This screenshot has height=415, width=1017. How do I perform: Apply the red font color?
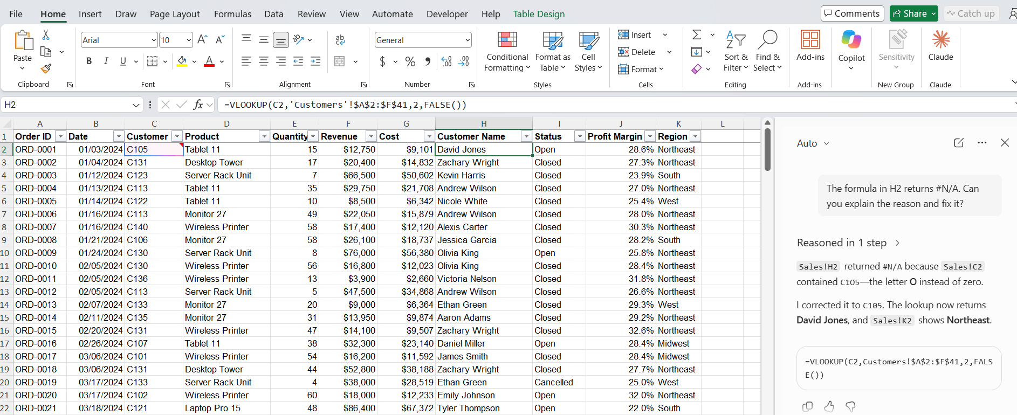tap(209, 61)
